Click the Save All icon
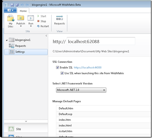This screenshot has height=138, width=152. coord(17,5)
